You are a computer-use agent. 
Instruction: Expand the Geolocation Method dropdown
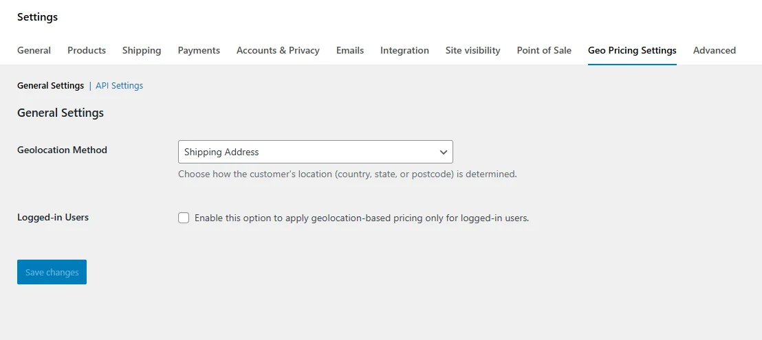point(316,152)
